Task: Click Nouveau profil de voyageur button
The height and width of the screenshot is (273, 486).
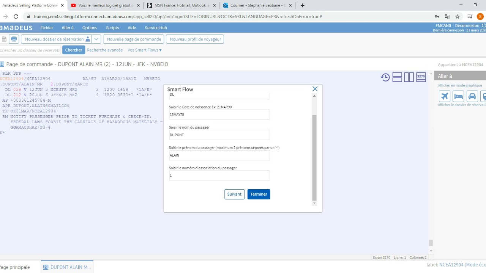Action: click(x=196, y=39)
